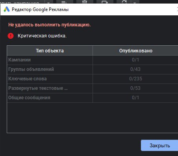Viewport: 178px width, 156px height.
Task: Click the Критическая ошибка message text
Action: point(42,36)
